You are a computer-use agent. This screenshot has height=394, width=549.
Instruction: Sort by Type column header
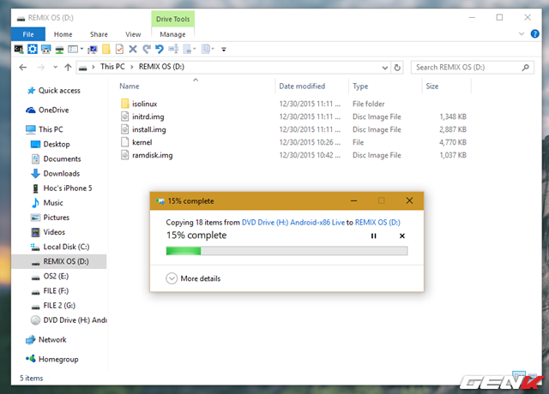click(360, 86)
